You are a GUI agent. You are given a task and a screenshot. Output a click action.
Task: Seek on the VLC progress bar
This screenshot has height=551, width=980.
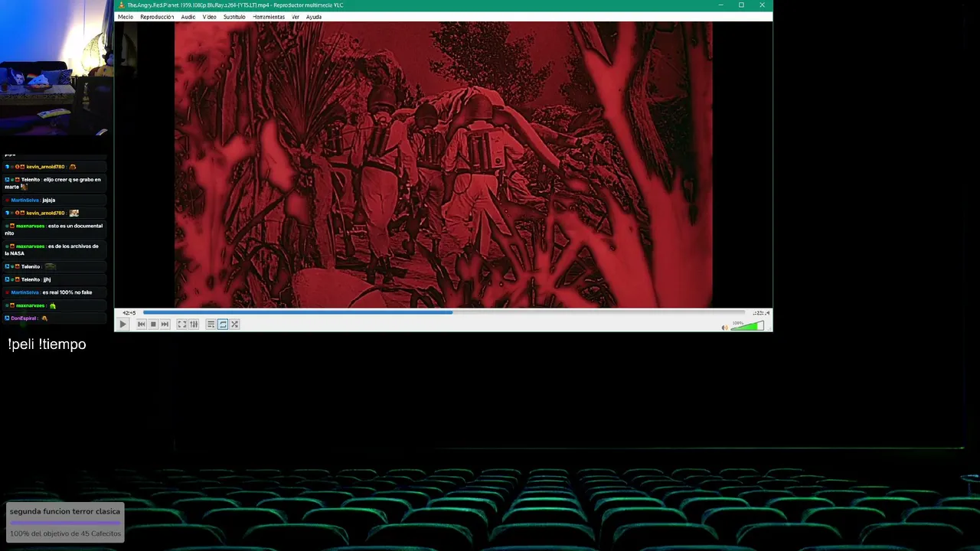444,312
